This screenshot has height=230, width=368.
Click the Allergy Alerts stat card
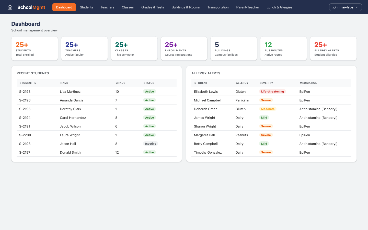click(333, 49)
